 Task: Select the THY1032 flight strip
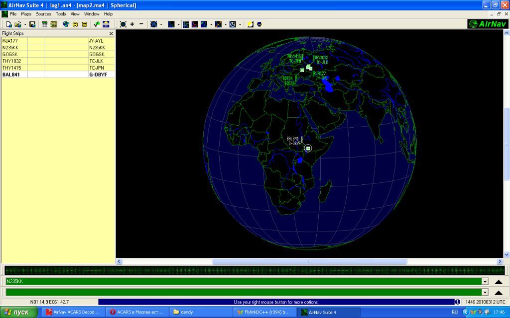point(58,61)
